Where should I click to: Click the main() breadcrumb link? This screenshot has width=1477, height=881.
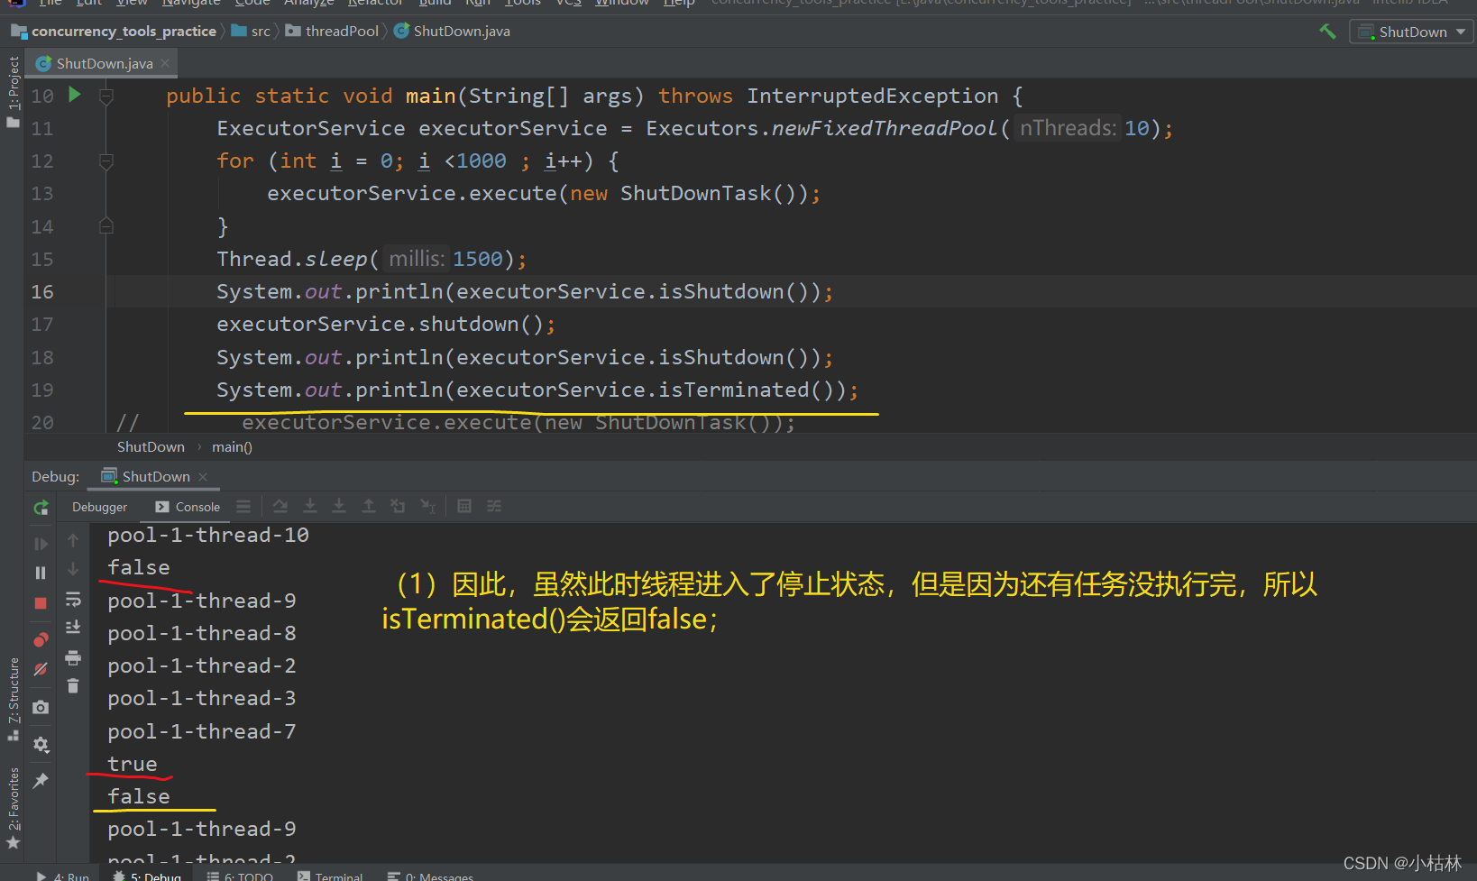point(231,446)
